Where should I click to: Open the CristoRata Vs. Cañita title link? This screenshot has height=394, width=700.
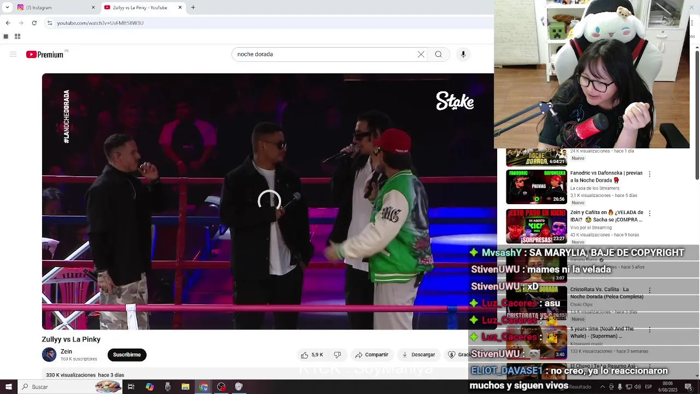pos(607,293)
